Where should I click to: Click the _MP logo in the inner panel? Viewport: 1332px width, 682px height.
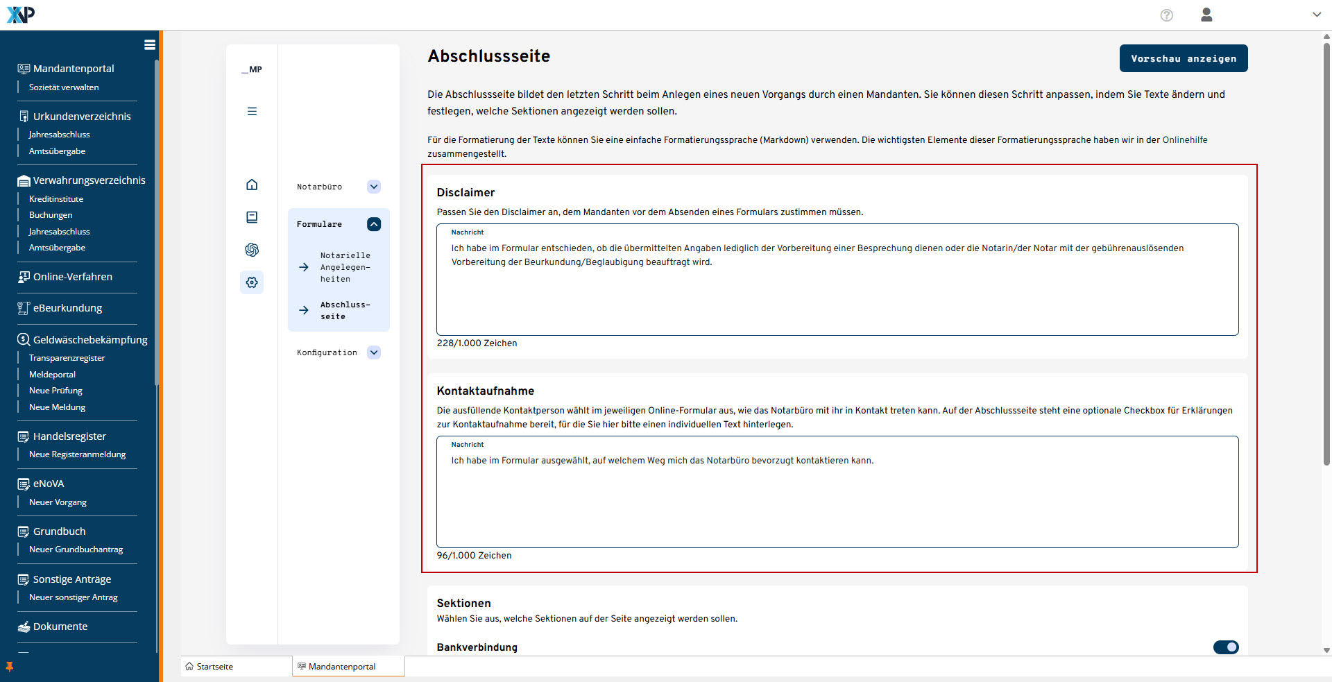[252, 69]
